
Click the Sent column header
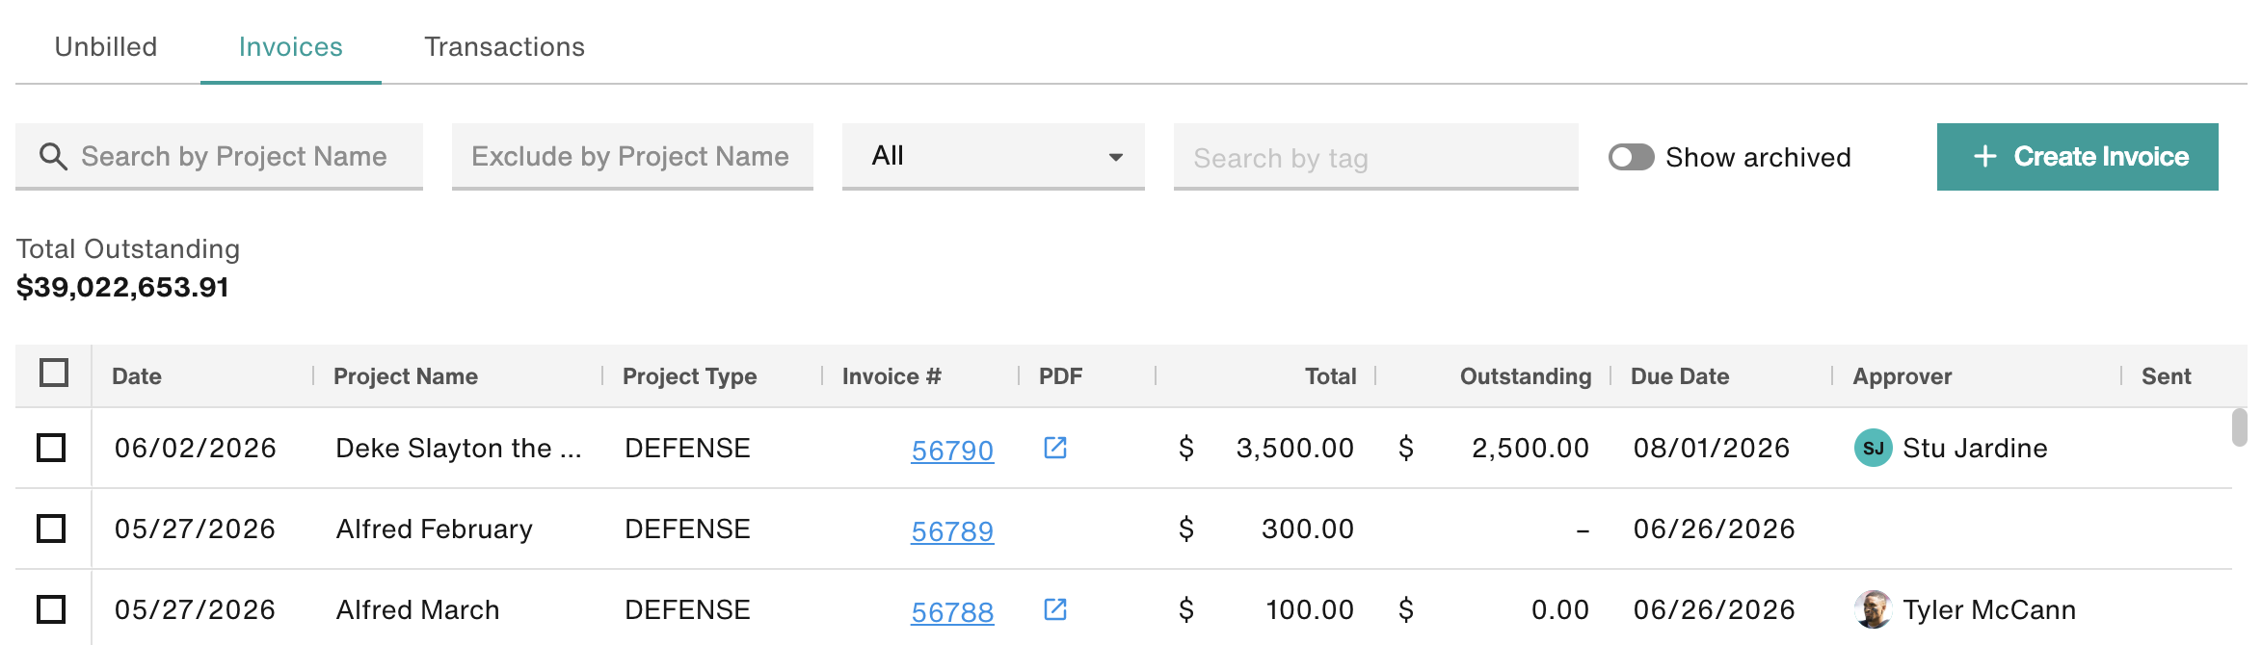tap(2166, 376)
